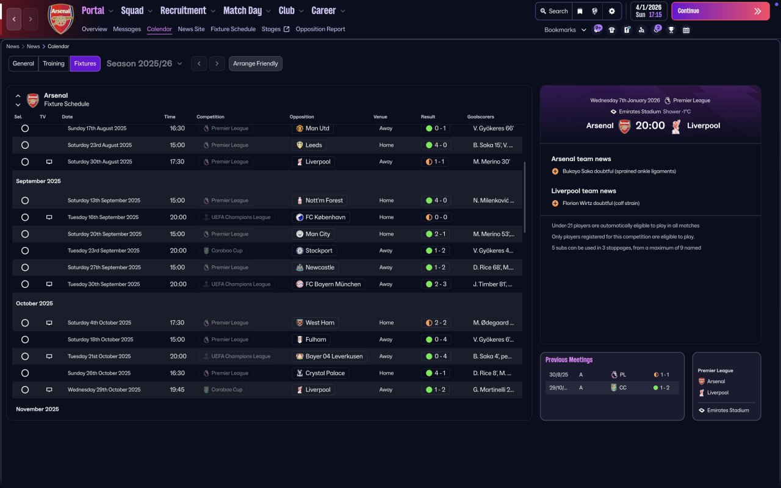Select the West Ham fixture radio button
The height and width of the screenshot is (488, 781).
point(25,323)
